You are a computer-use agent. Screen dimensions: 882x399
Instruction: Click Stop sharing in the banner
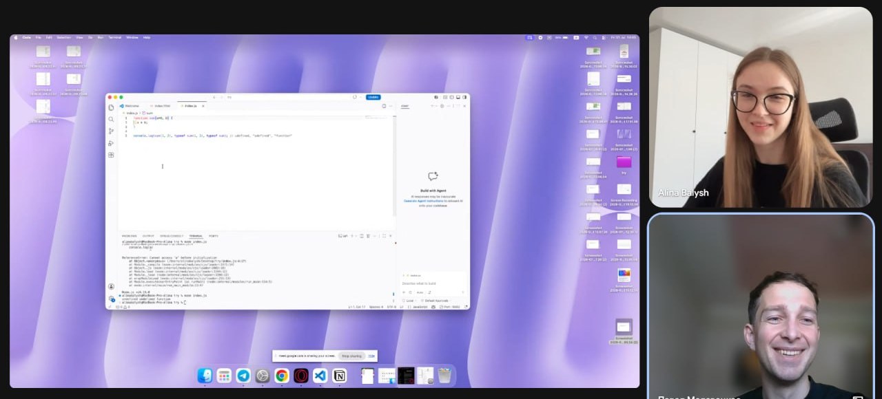[351, 356]
